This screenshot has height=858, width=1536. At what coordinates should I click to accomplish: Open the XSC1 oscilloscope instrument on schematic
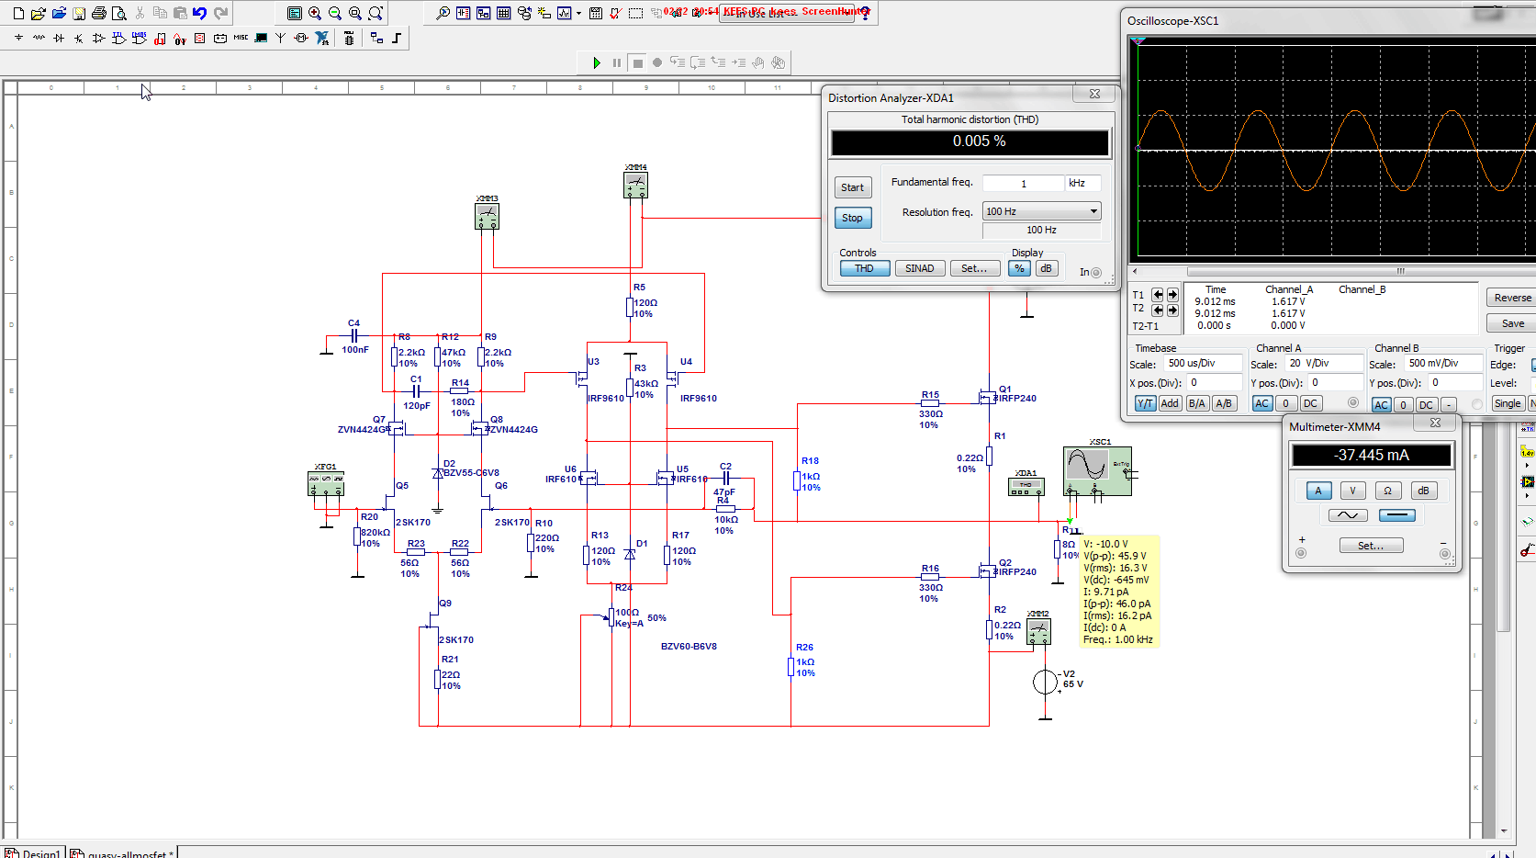point(1097,470)
